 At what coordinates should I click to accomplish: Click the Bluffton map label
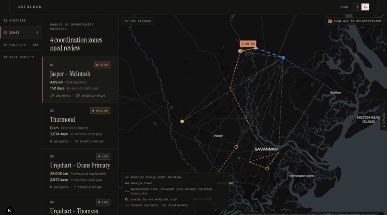(x=336, y=92)
